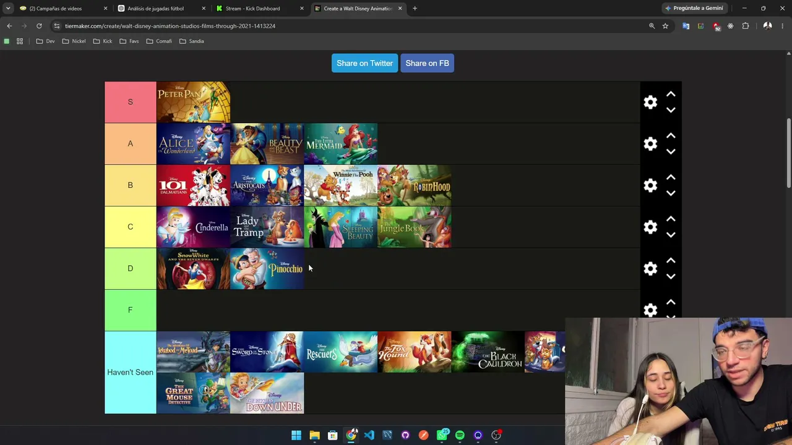Screen dimensions: 792x445
Task: Select Cinderella poster
Action: [193, 227]
